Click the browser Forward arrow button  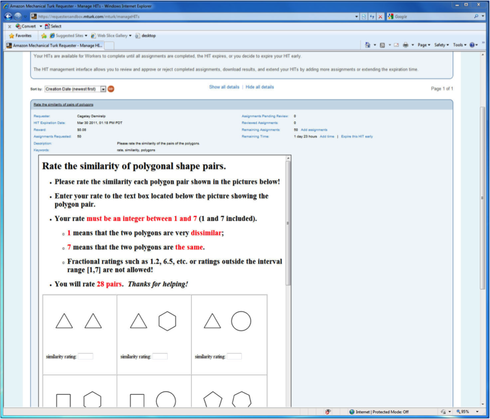click(x=18, y=17)
